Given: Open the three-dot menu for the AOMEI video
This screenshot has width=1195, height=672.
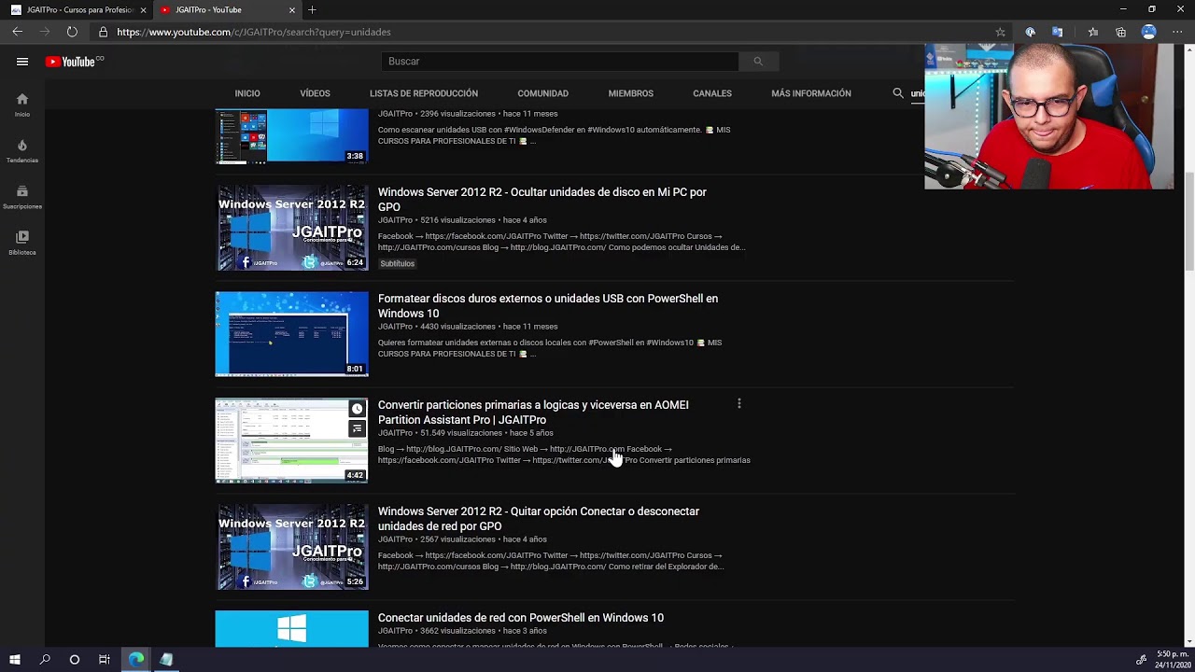Looking at the screenshot, I should tap(739, 404).
